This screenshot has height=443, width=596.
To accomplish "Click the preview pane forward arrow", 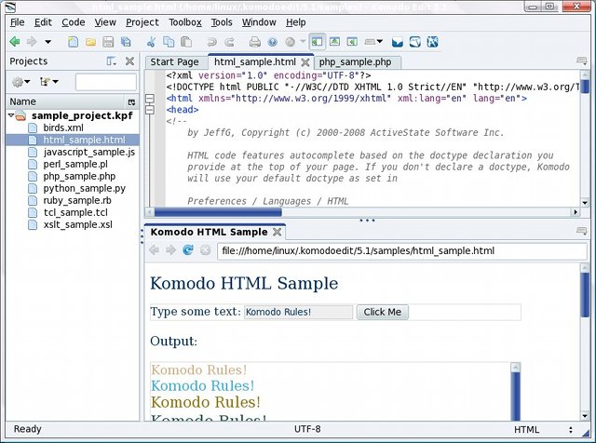I will click(x=170, y=250).
